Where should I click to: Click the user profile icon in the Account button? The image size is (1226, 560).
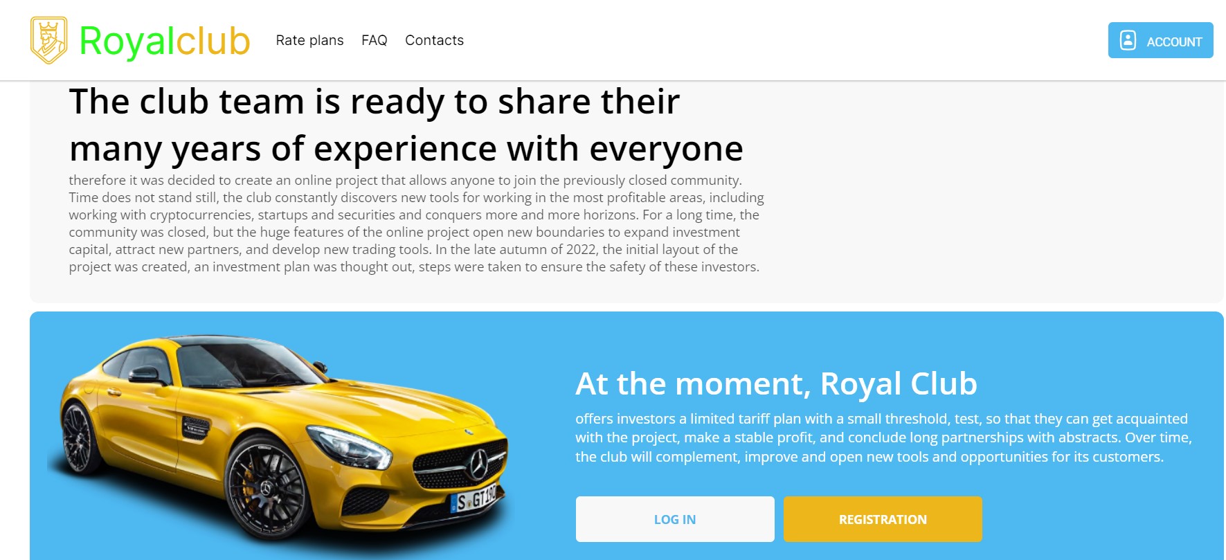1128,40
